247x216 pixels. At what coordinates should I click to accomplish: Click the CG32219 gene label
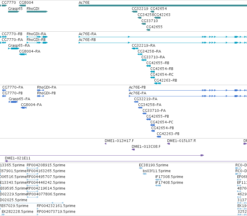tap(140, 9)
